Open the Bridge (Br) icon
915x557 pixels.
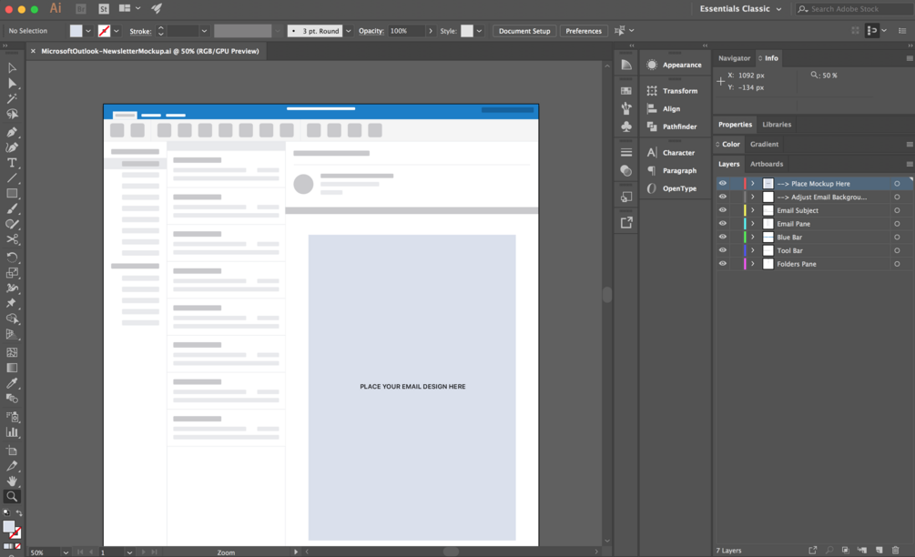(x=80, y=9)
